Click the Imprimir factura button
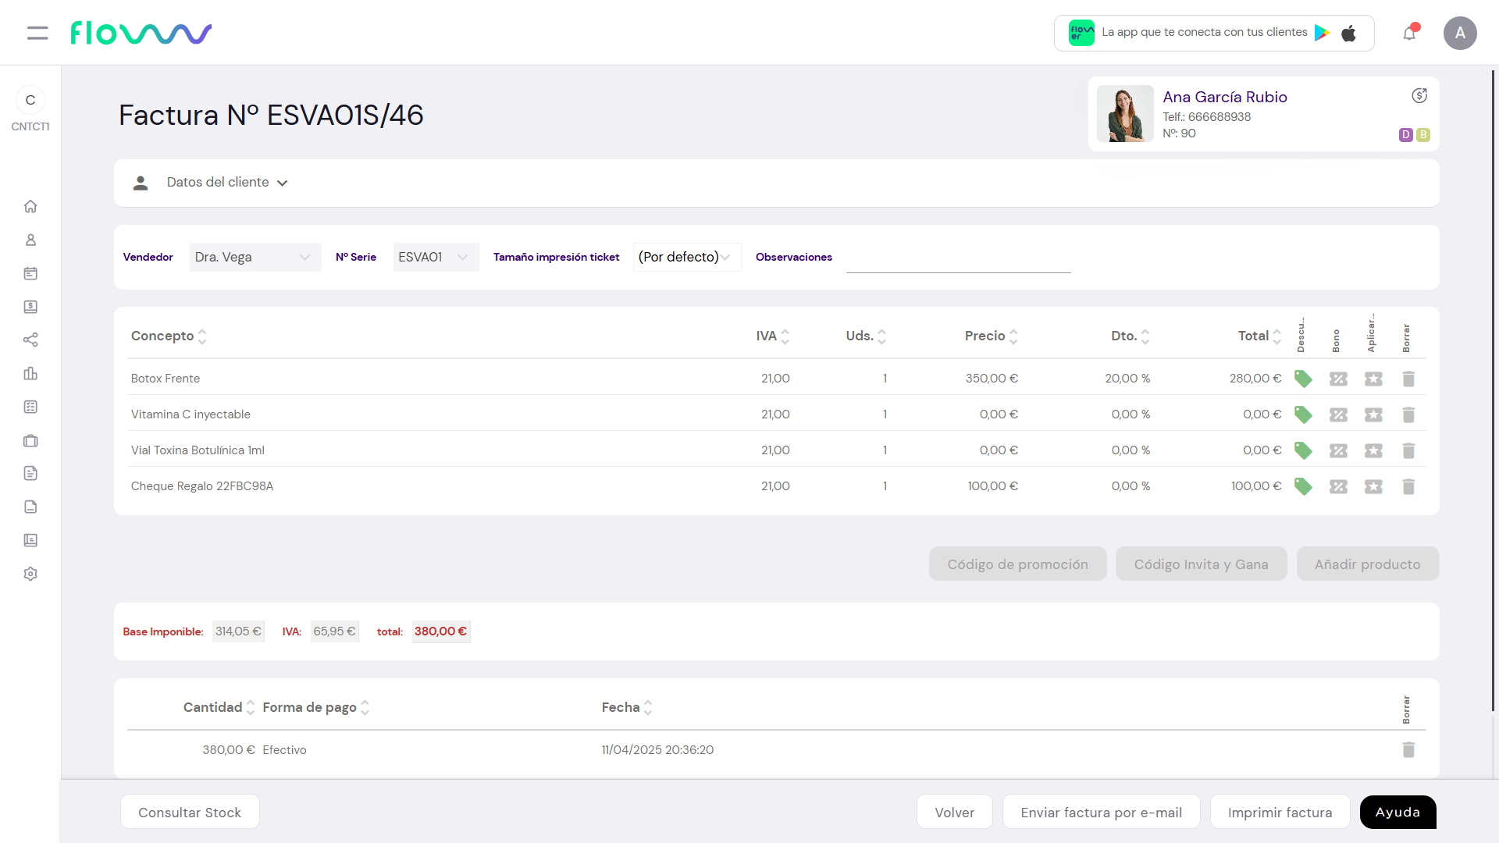This screenshot has height=843, width=1499. (x=1280, y=812)
